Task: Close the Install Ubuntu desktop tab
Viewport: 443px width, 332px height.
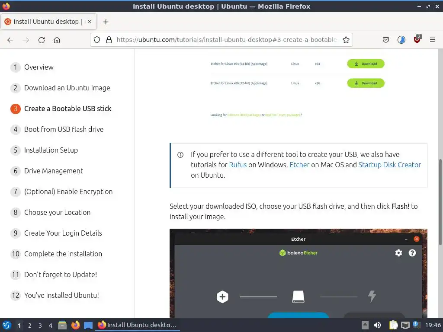Action: [x=89, y=22]
